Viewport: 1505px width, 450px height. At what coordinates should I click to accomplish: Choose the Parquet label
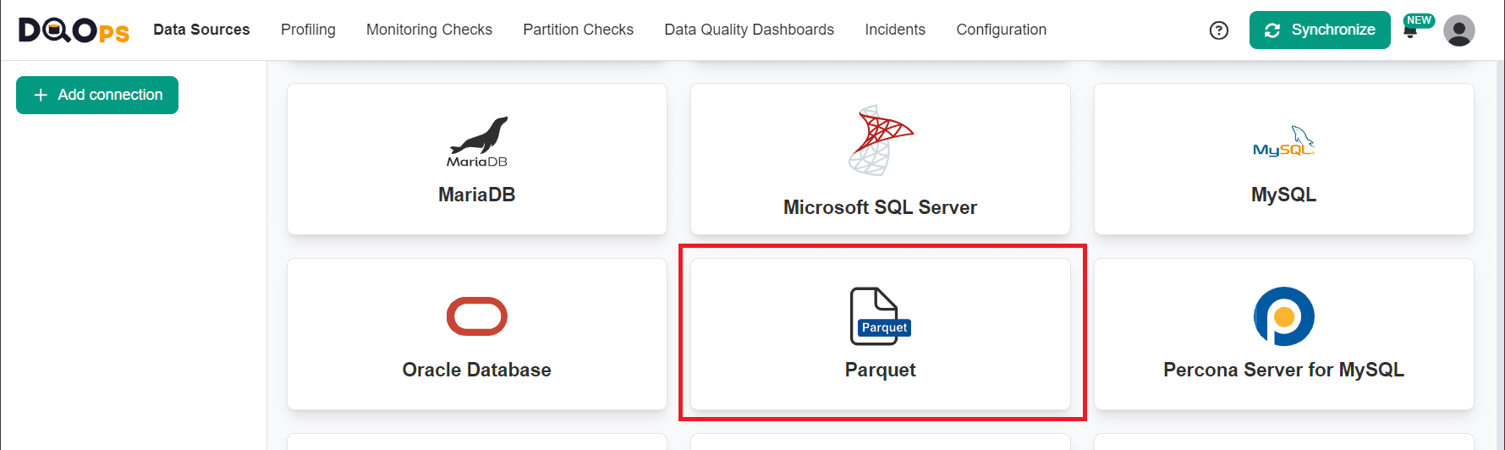pyautogui.click(x=881, y=370)
